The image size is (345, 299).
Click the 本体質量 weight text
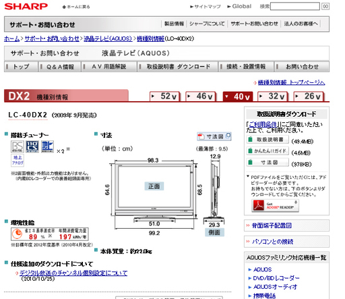click(x=126, y=251)
